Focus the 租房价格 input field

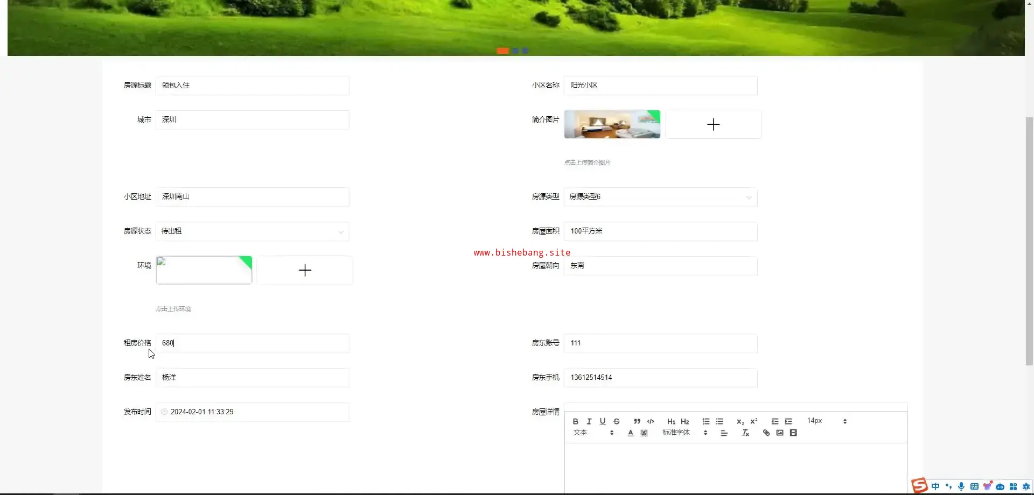[253, 343]
